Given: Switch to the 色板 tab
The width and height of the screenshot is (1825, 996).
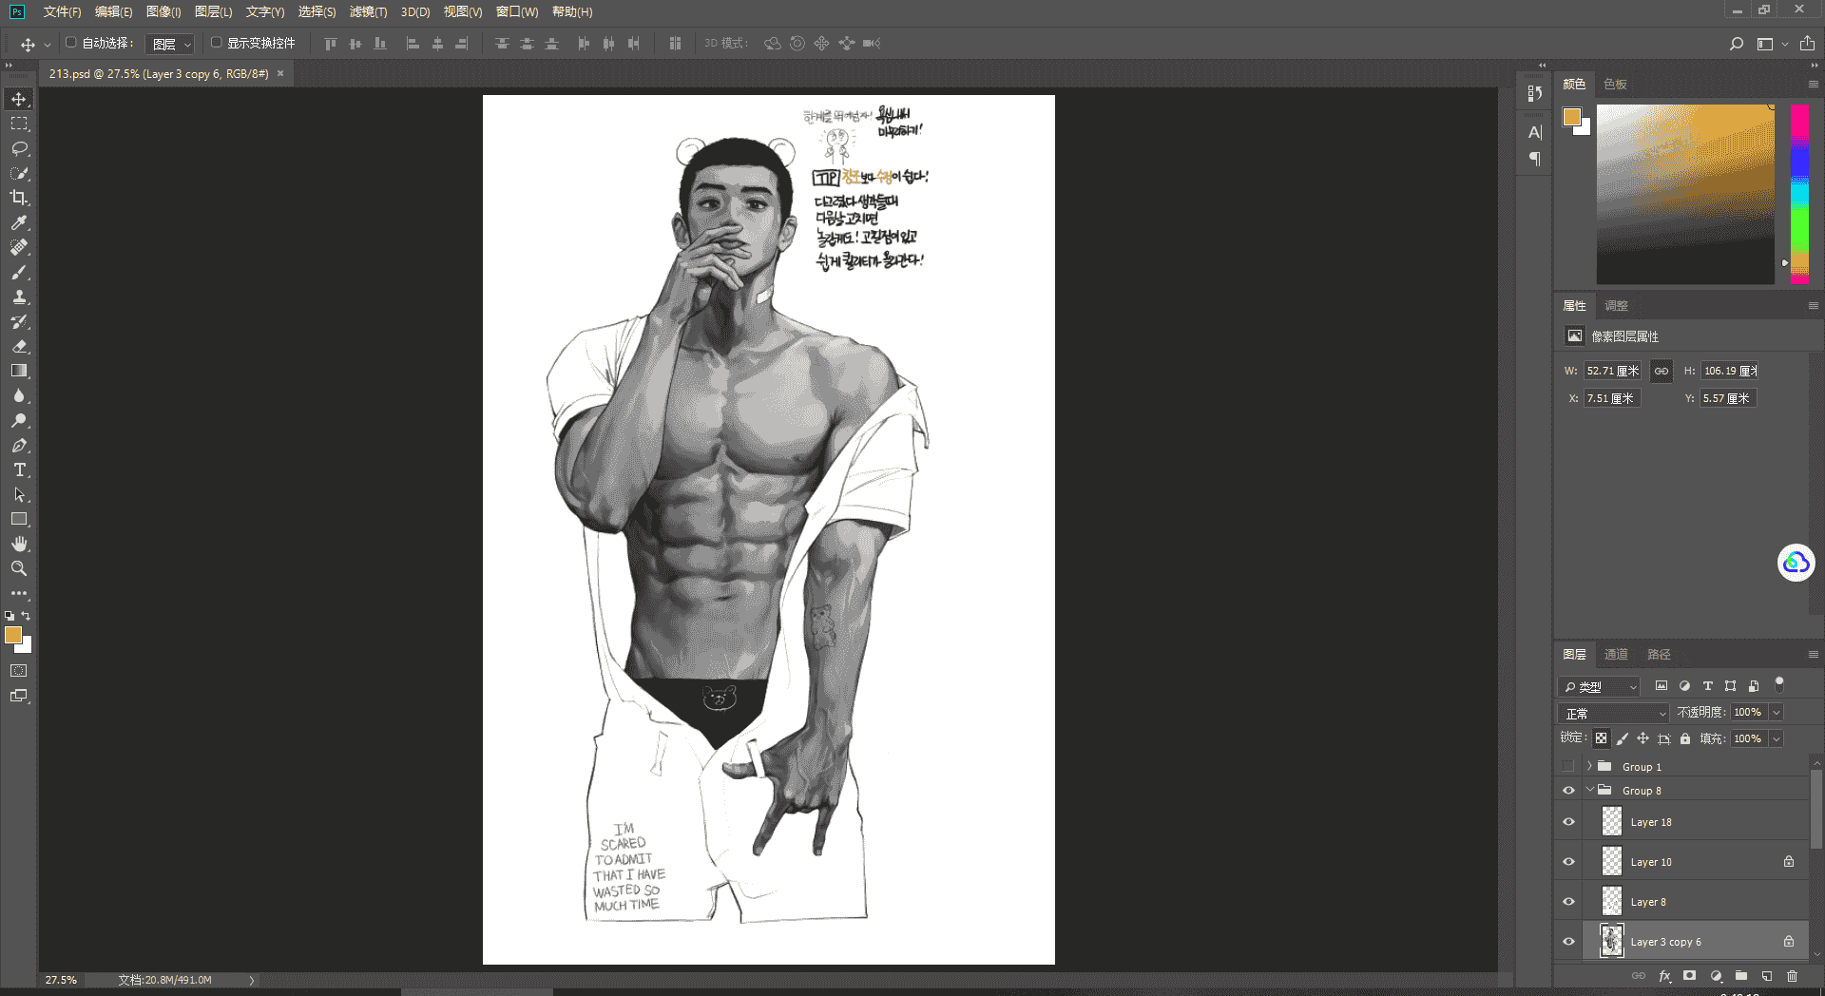Looking at the screenshot, I should click(1615, 85).
